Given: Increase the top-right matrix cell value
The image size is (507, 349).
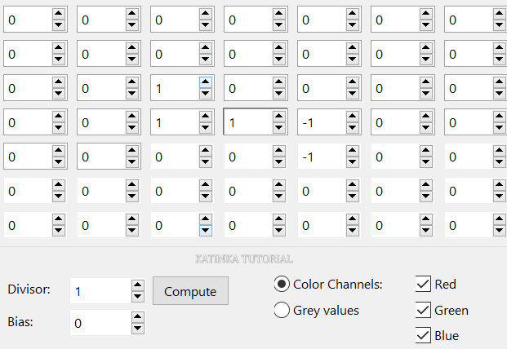Looking at the screenshot, I should click(x=499, y=14).
